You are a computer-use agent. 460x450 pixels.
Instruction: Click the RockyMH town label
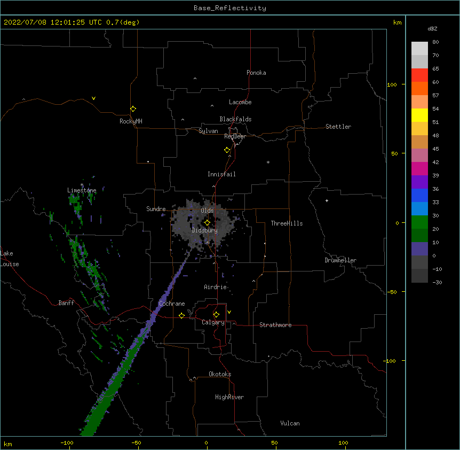pyautogui.click(x=131, y=121)
